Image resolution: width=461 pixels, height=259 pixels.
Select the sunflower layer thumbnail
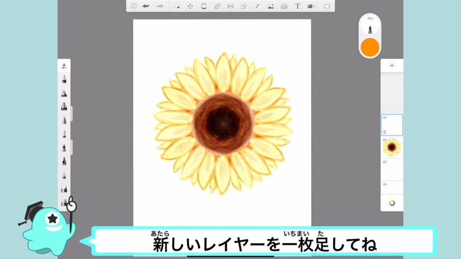392,147
